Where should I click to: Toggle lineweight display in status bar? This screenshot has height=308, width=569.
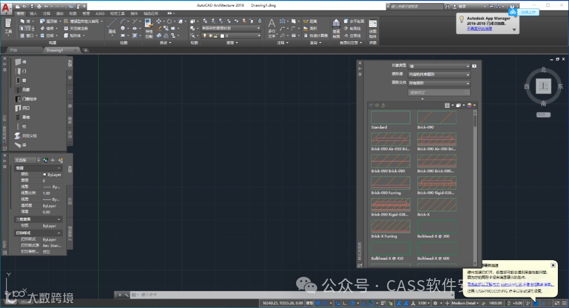pos(383,303)
